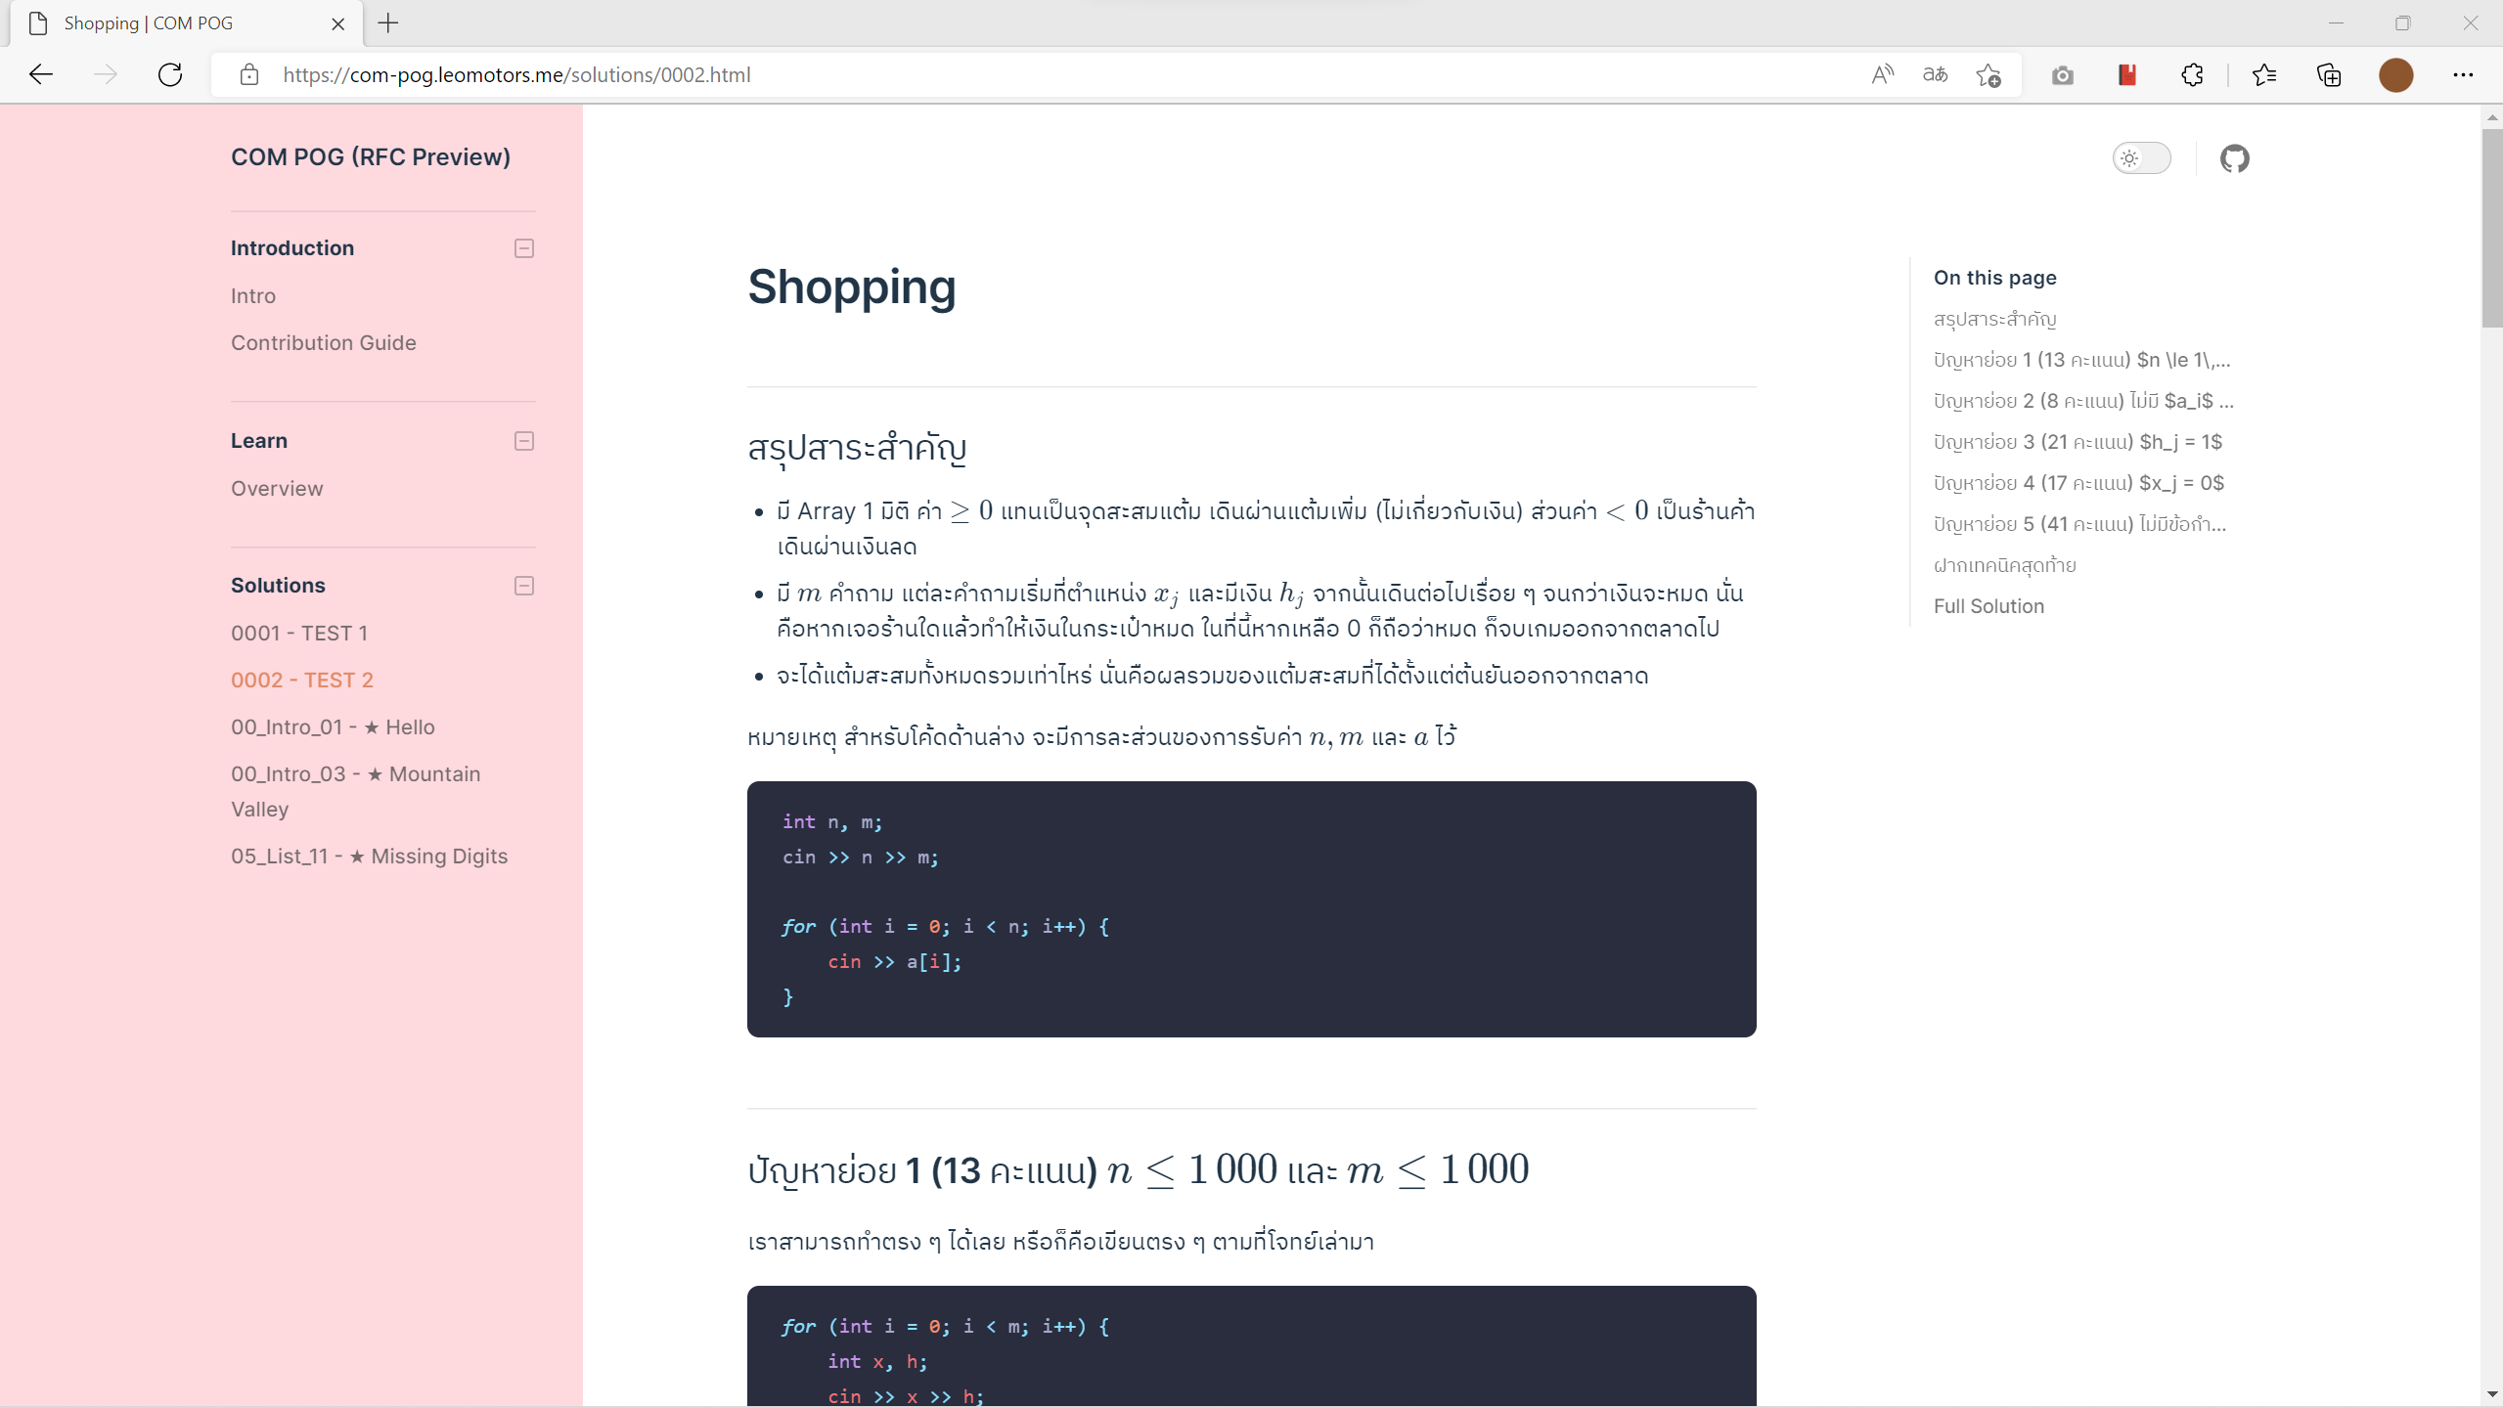Open the Extensions puzzle icon
The image size is (2503, 1408).
[x=2192, y=74]
